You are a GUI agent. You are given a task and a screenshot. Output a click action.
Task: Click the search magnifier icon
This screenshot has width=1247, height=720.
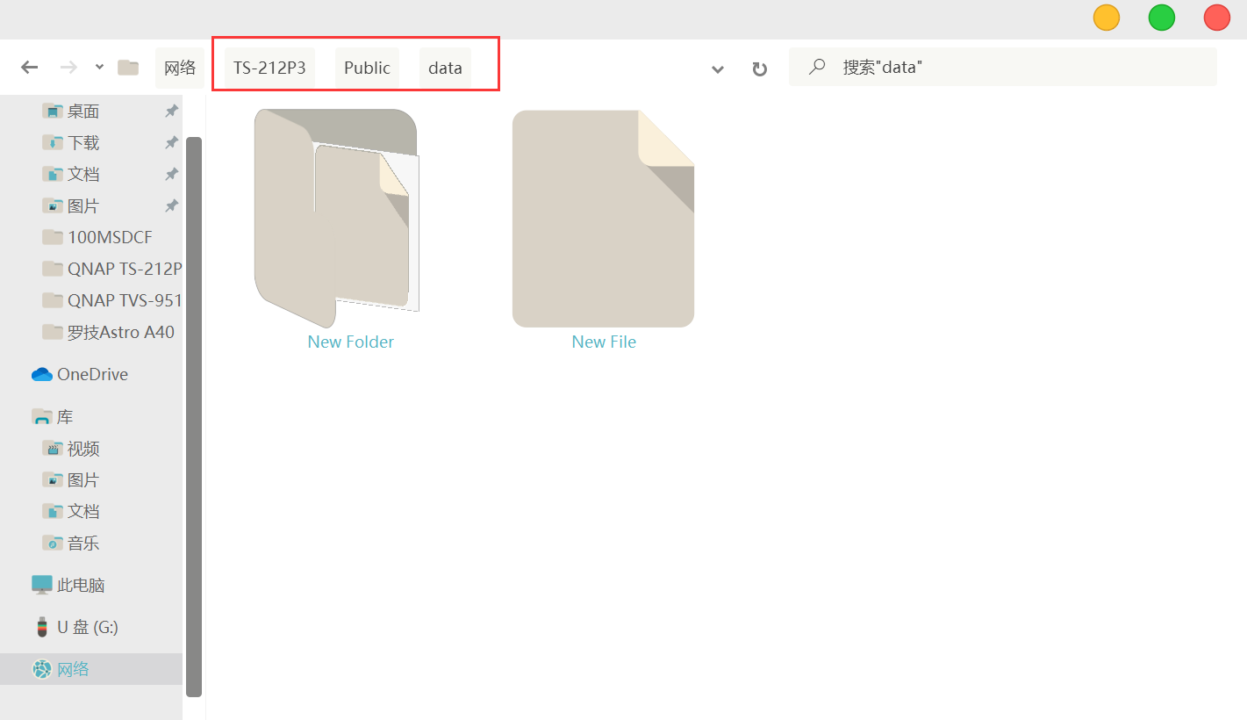[817, 67]
